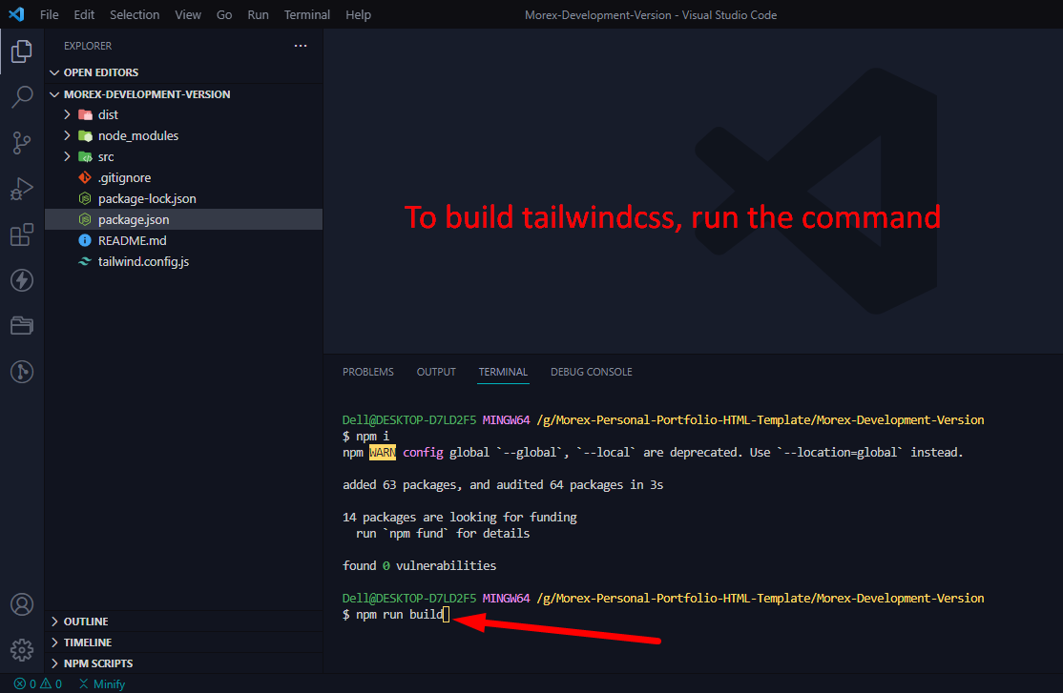
Task: Click the tailwind.config.js file icon
Action: tap(85, 261)
